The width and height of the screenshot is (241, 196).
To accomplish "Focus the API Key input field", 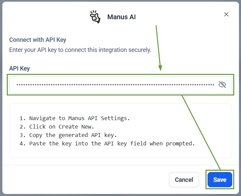I will point(115,85).
